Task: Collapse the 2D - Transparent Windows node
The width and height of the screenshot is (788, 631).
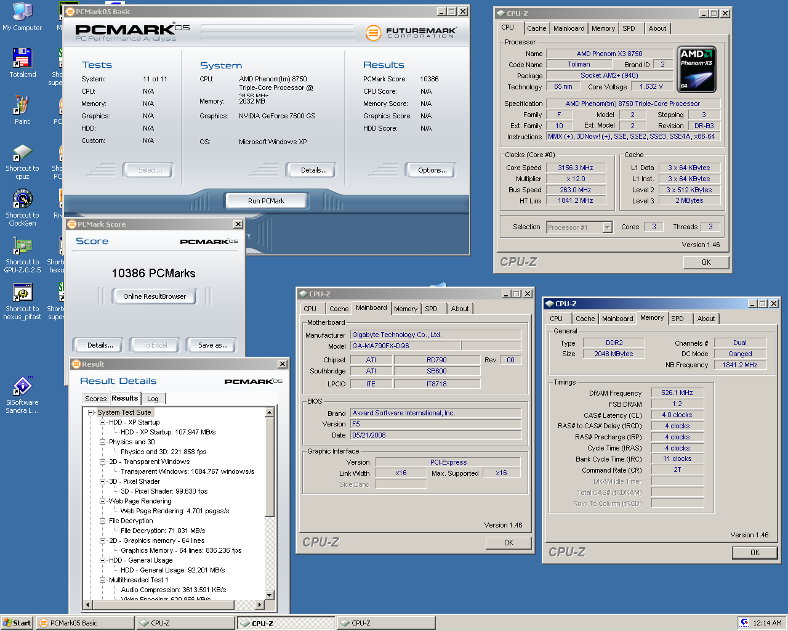Action: [x=102, y=462]
